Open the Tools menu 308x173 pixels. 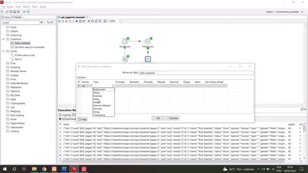click(35, 7)
